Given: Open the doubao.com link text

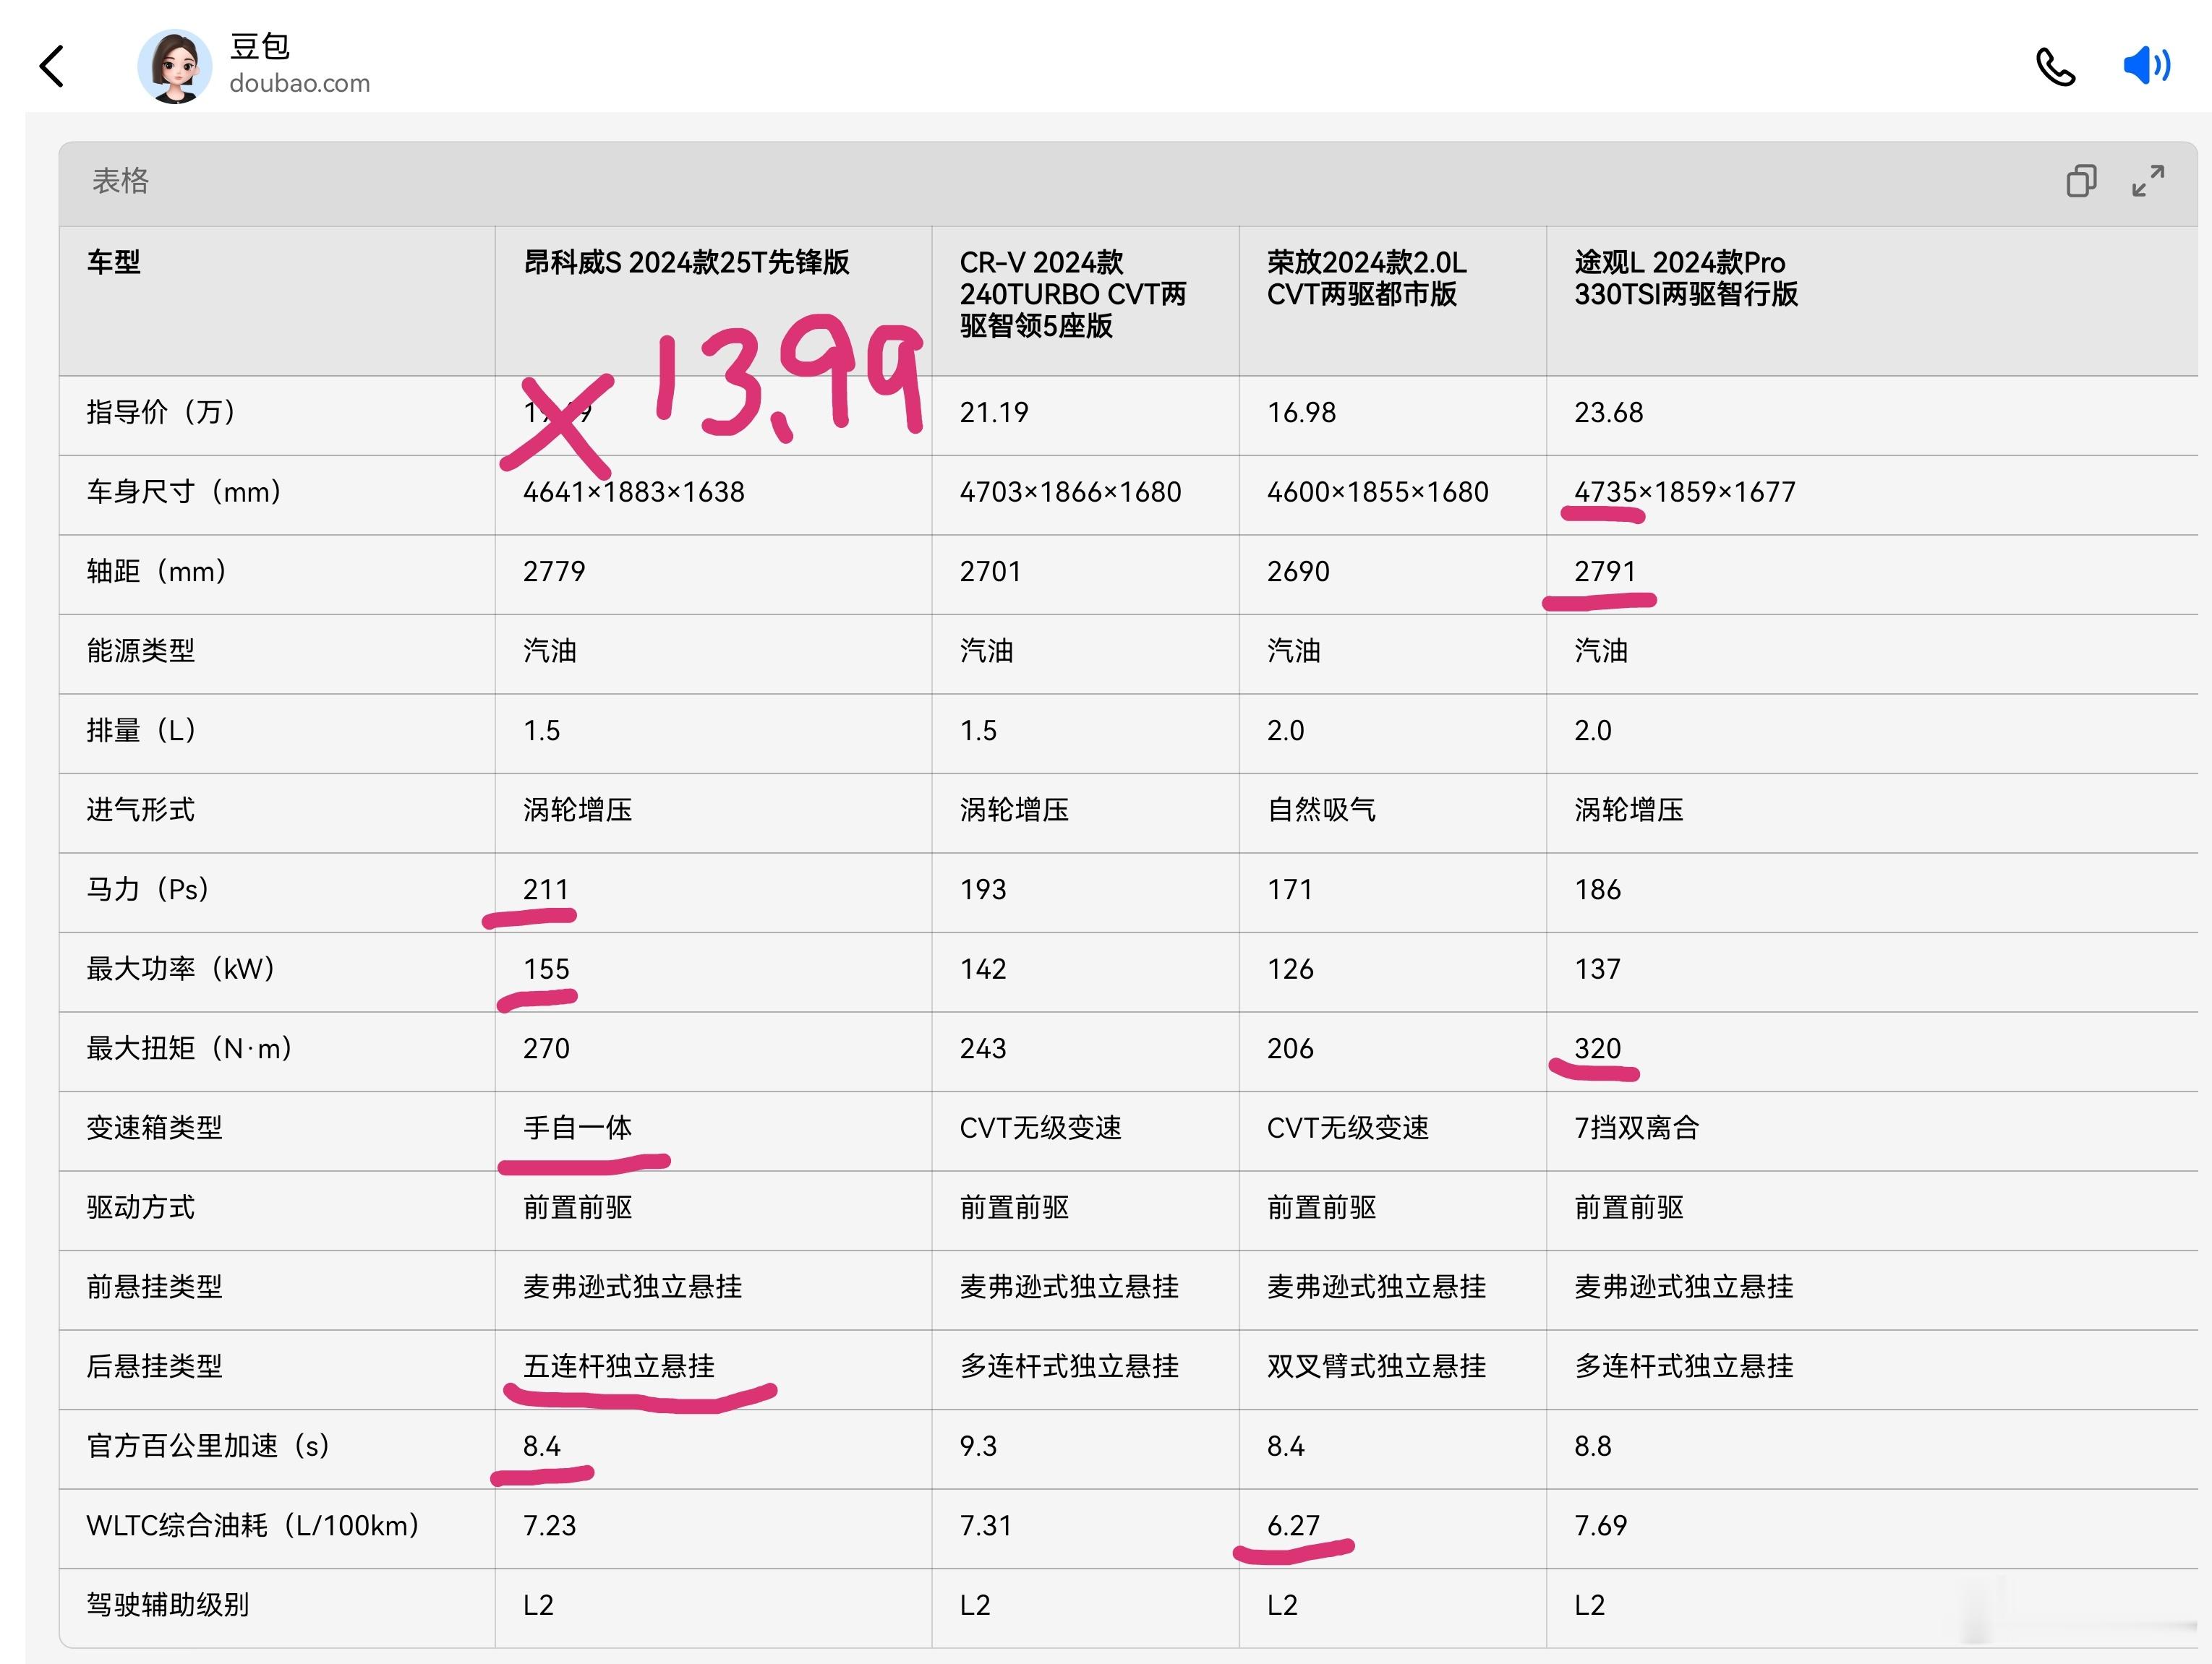Looking at the screenshot, I should pos(300,84).
